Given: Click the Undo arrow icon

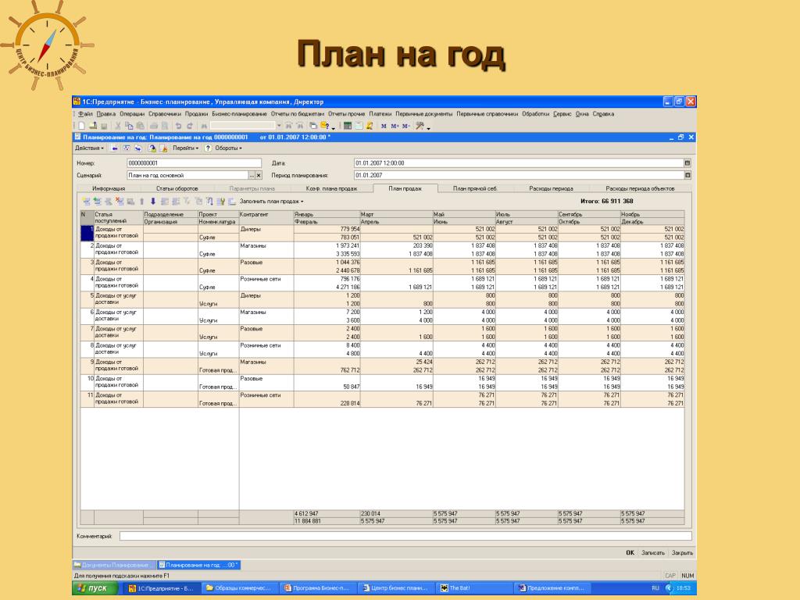Looking at the screenshot, I should click(179, 126).
